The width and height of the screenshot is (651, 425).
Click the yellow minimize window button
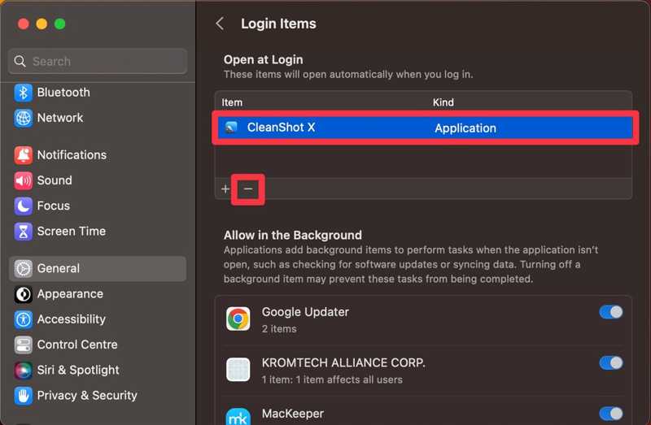click(x=42, y=24)
